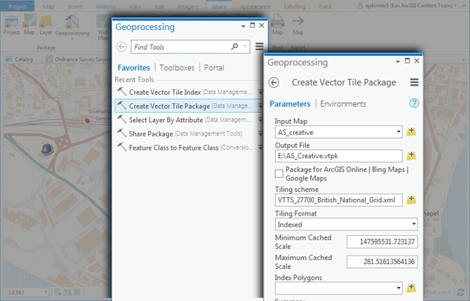Expand the Geoprocessing package button dropdown
470x301 pixels.
tap(72, 38)
